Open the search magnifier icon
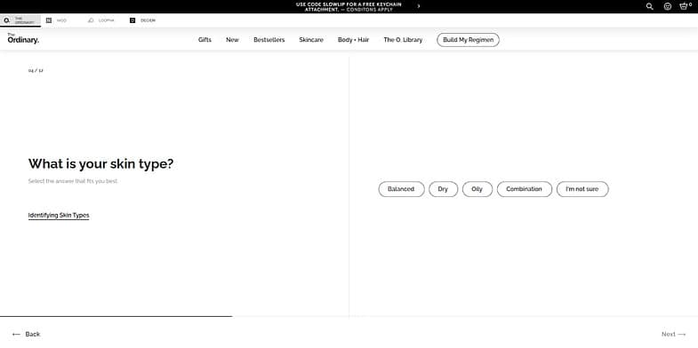The width and height of the screenshot is (698, 348). point(649,6)
